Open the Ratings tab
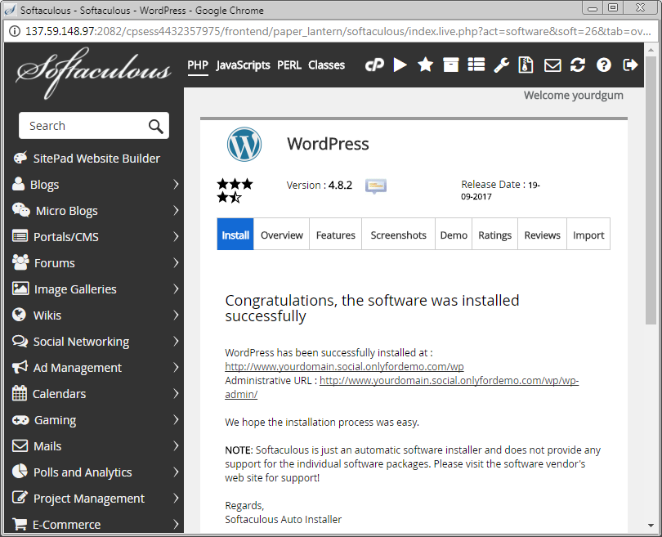The image size is (662, 537). pyautogui.click(x=494, y=235)
